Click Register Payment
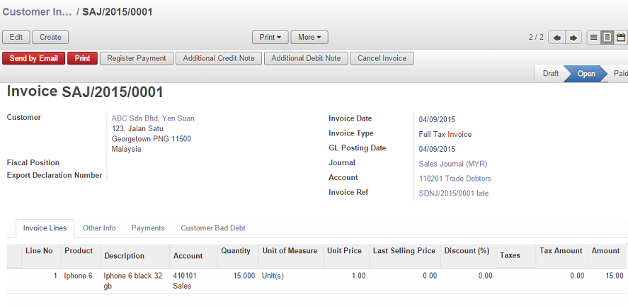Screen dimensions: 628x307 coord(137,58)
